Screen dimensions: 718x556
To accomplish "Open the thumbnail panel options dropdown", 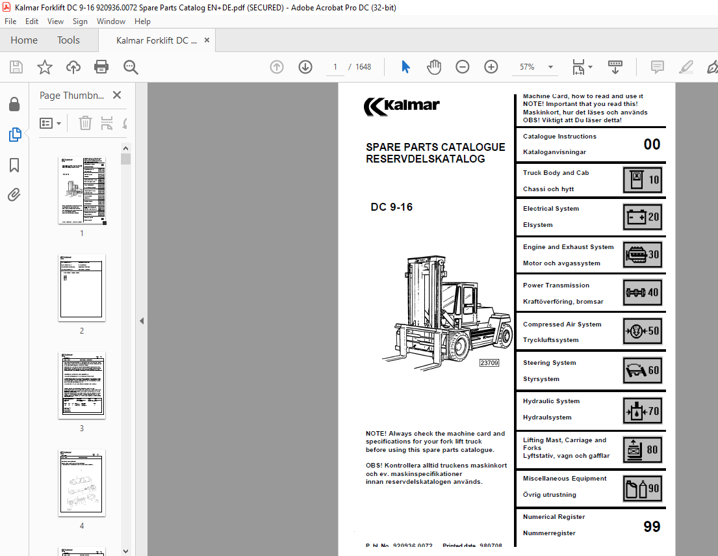I will pos(51,124).
